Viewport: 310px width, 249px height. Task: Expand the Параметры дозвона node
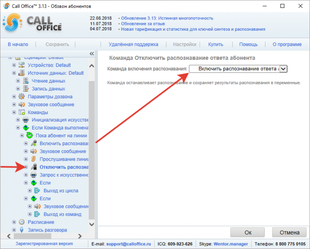(14, 96)
